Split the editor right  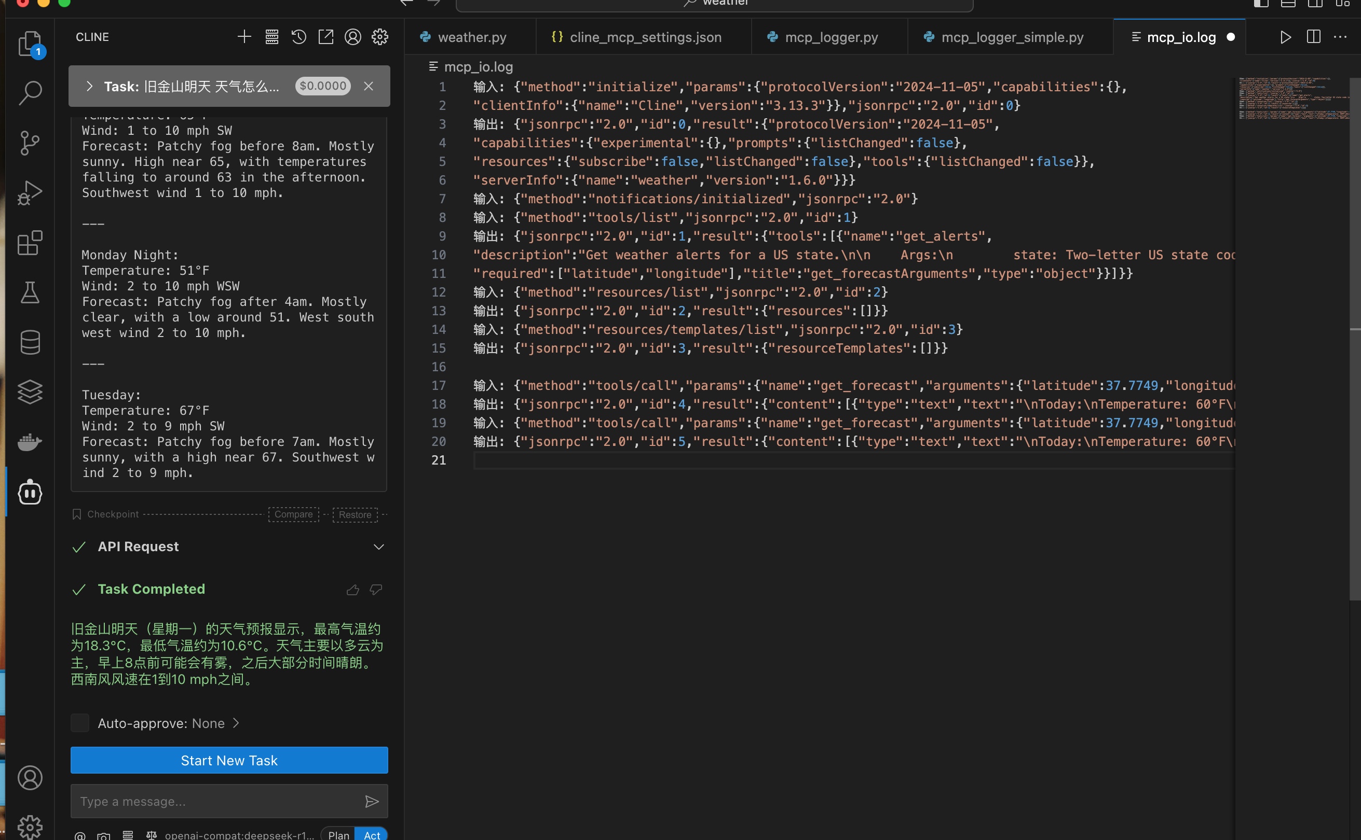[x=1313, y=37]
